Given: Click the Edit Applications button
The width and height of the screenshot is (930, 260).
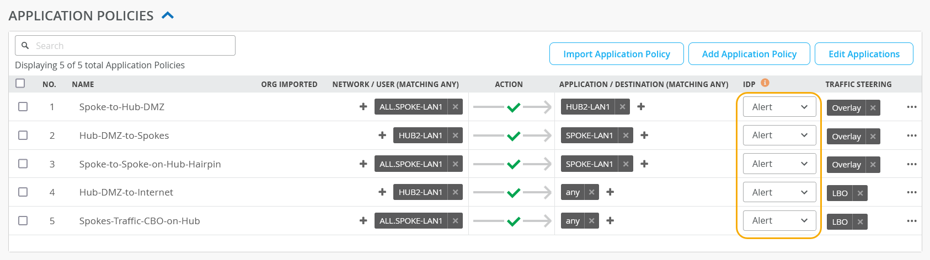Looking at the screenshot, I should click(x=863, y=54).
